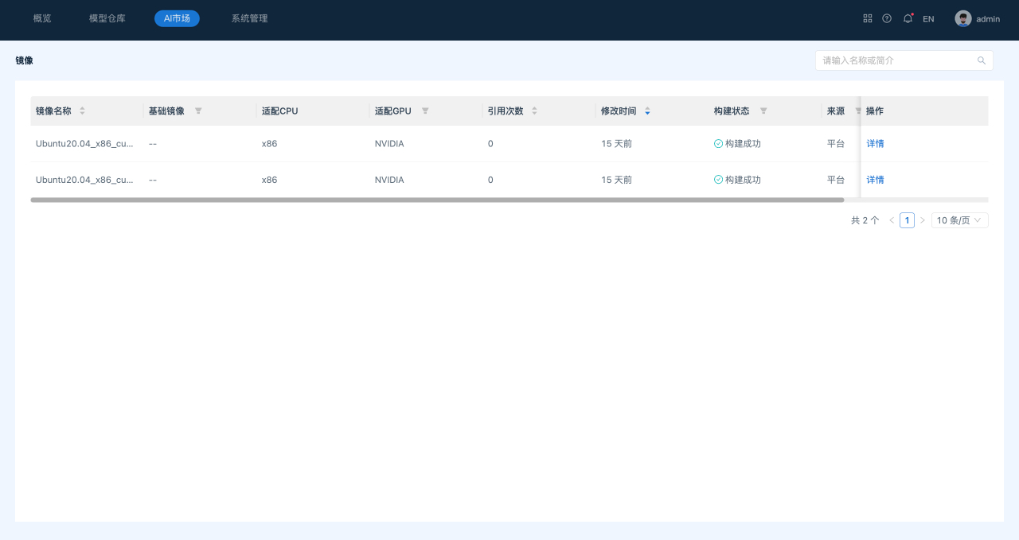
Task: Click the search magnifier icon
Action: pos(982,60)
